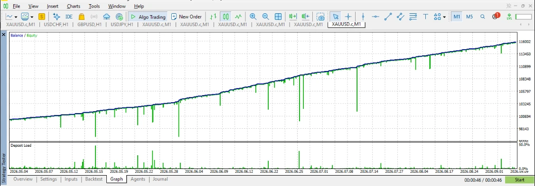Click the green LVL icon
This screenshot has width=535, height=186.
click(x=509, y=16)
